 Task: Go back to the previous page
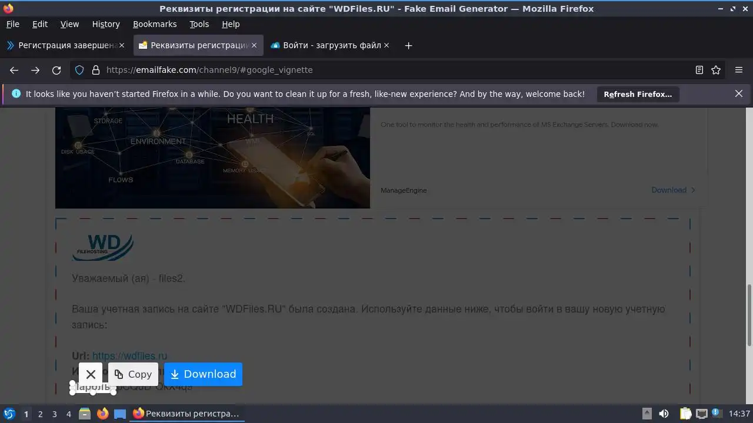pyautogui.click(x=14, y=70)
